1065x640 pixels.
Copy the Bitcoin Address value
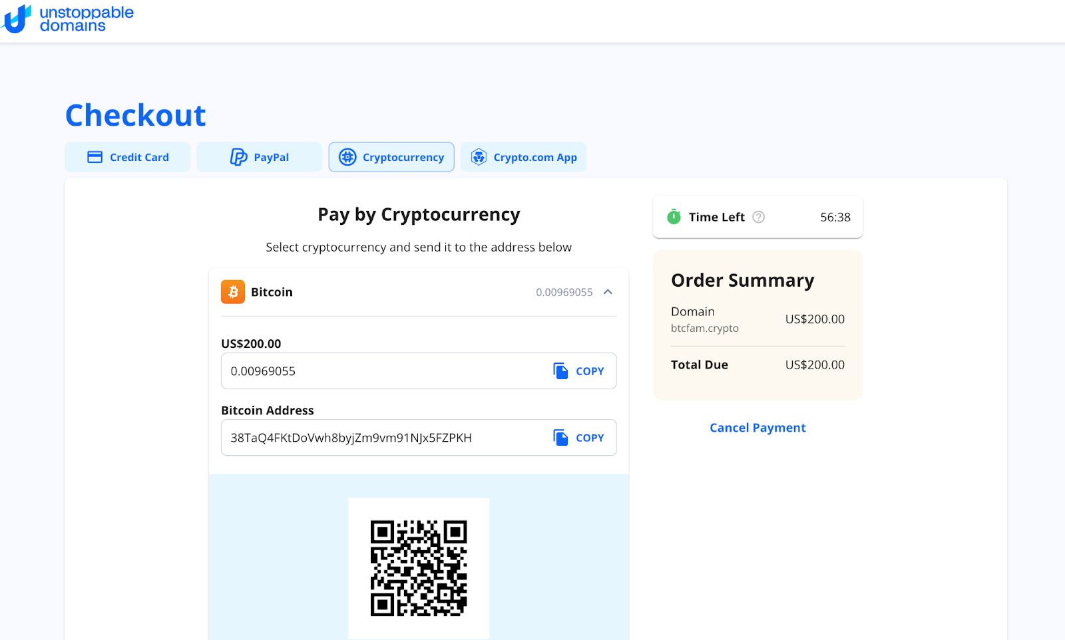(579, 437)
